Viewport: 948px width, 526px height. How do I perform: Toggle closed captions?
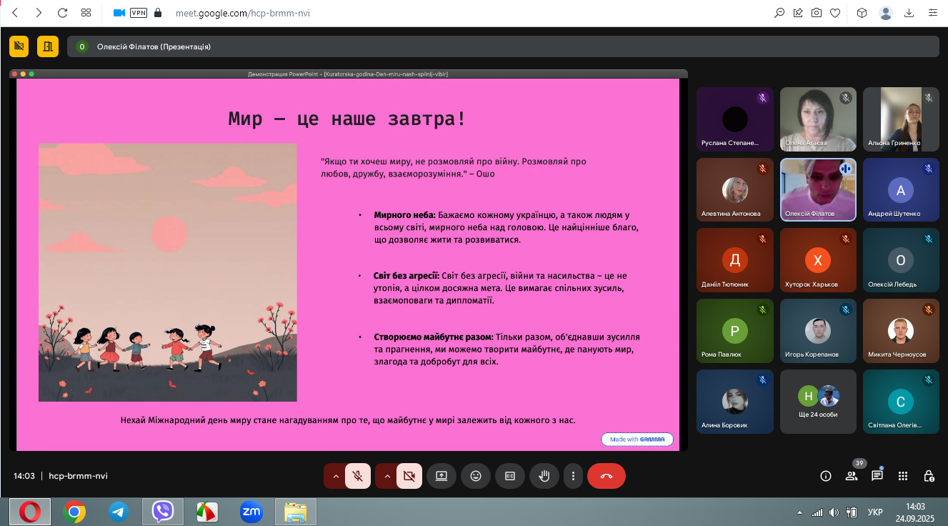coord(510,476)
